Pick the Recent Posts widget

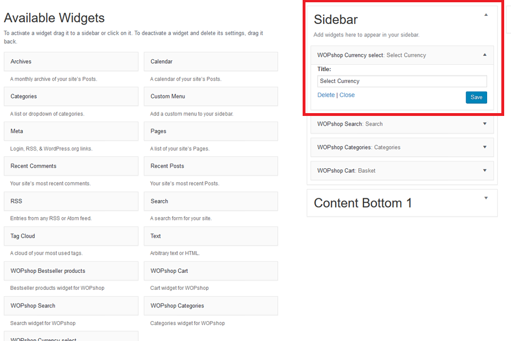[x=211, y=166]
